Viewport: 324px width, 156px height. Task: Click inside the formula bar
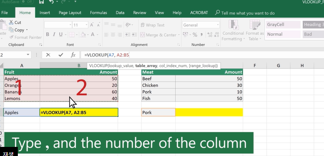202,55
